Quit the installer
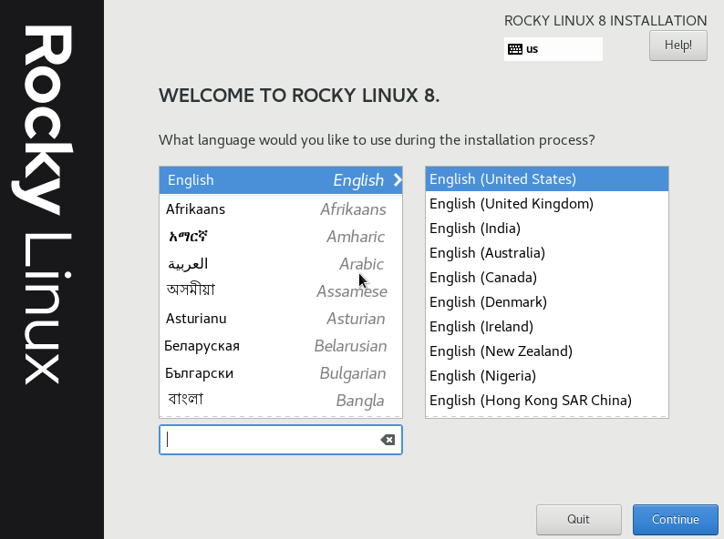Screen dimensions: 724x539 578,519
